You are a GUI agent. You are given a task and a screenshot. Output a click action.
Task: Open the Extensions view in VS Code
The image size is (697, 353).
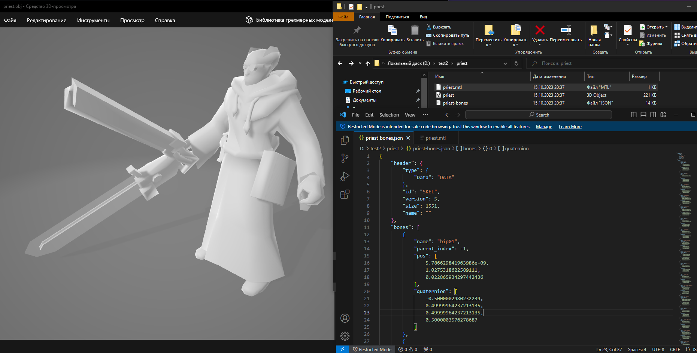pyautogui.click(x=345, y=194)
